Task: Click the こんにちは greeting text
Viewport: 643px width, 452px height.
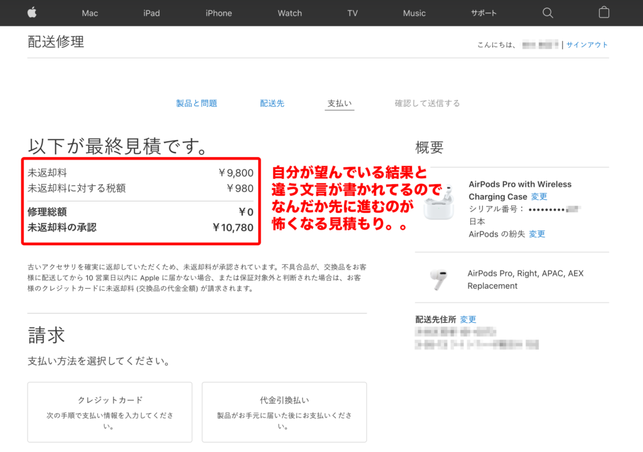Action: [496, 45]
